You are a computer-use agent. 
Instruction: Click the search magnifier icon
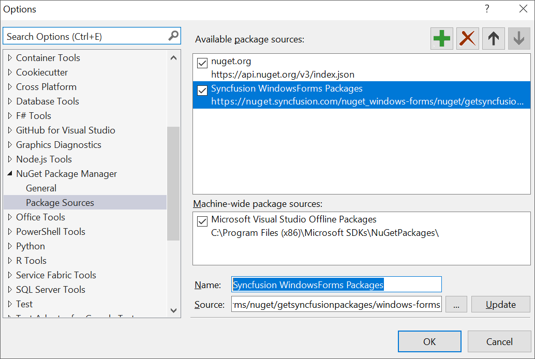[x=172, y=36]
